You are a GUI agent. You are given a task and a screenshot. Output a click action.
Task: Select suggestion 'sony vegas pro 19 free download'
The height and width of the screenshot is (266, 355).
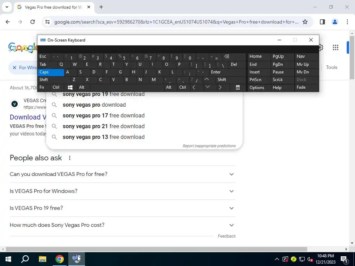(144, 94)
